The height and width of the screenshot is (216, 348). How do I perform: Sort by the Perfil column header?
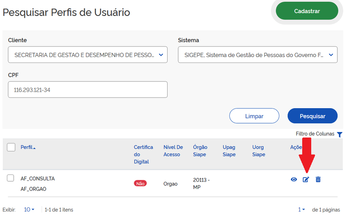(28, 148)
